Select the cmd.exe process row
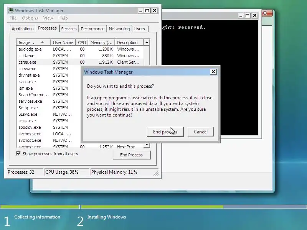The width and height of the screenshot is (307, 230). tap(80, 56)
